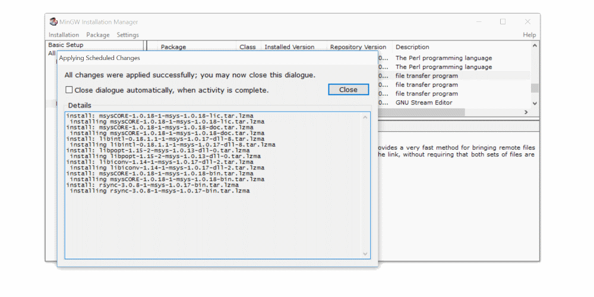This screenshot has height=297, width=594.
Task: Click the horizontal scrollbar right arrow
Action: [x=526, y=112]
